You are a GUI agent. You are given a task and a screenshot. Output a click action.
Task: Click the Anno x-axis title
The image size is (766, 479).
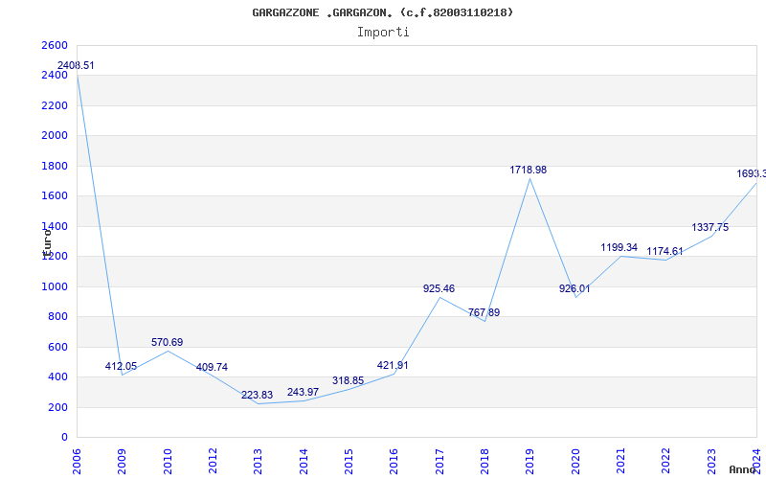tap(745, 469)
